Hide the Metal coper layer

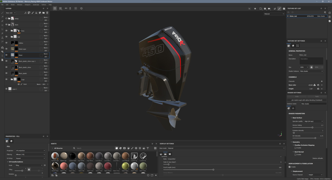6,49
